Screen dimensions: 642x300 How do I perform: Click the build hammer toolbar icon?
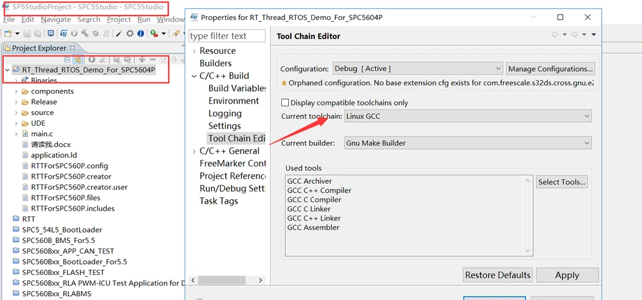click(x=85, y=33)
